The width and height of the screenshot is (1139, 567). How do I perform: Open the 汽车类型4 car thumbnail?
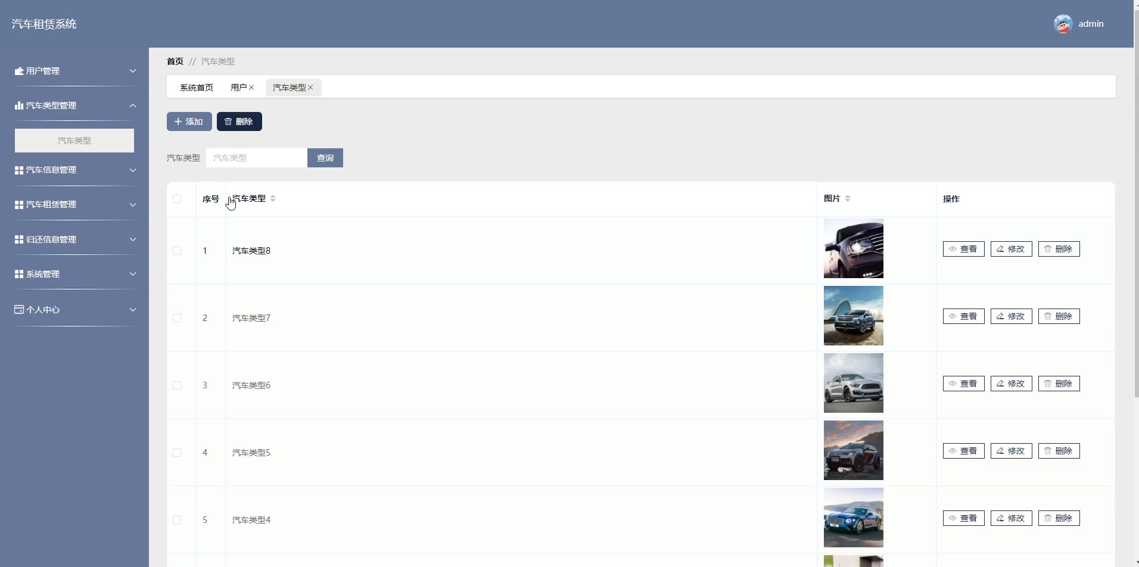[x=854, y=518]
